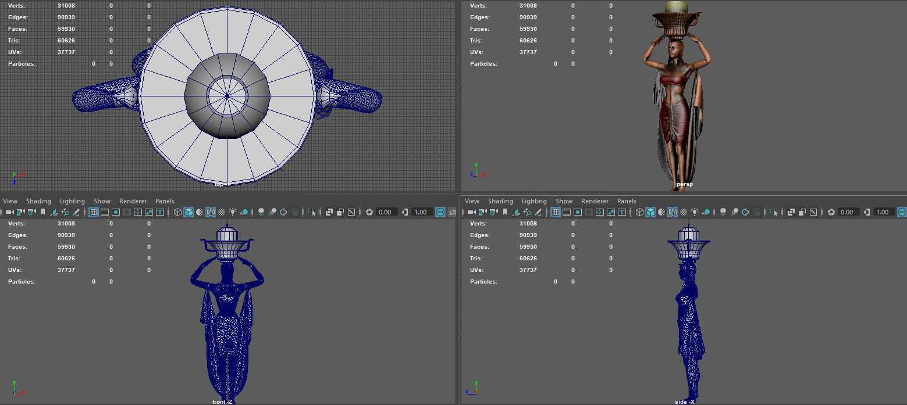This screenshot has height=405, width=907.
Task: Open Grease Pencil tool in front panel toolbar
Action: coord(76,212)
